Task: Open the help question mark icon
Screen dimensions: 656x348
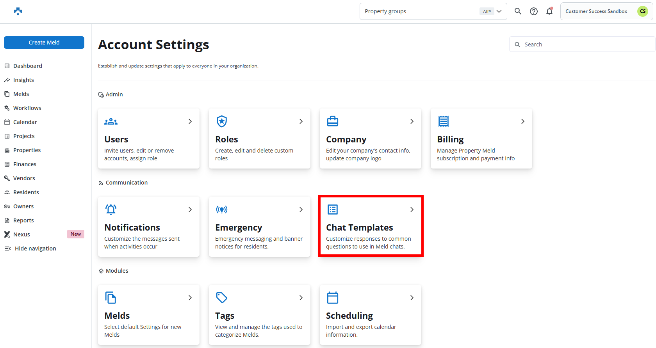Action: (x=534, y=11)
